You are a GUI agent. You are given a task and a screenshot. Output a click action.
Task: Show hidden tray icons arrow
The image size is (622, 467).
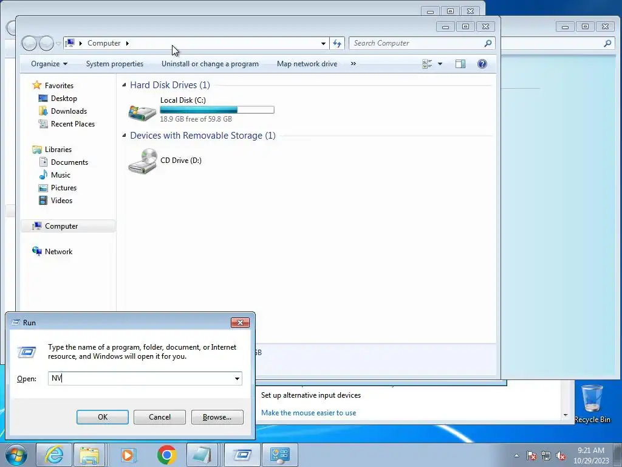(516, 455)
